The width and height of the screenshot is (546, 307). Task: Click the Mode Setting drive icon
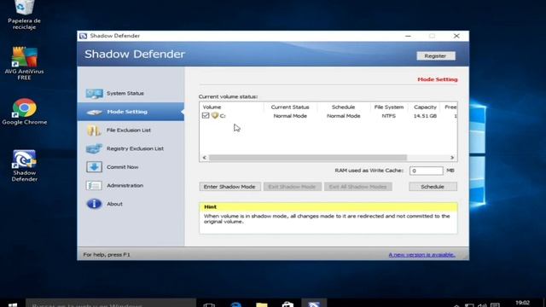coord(94,112)
